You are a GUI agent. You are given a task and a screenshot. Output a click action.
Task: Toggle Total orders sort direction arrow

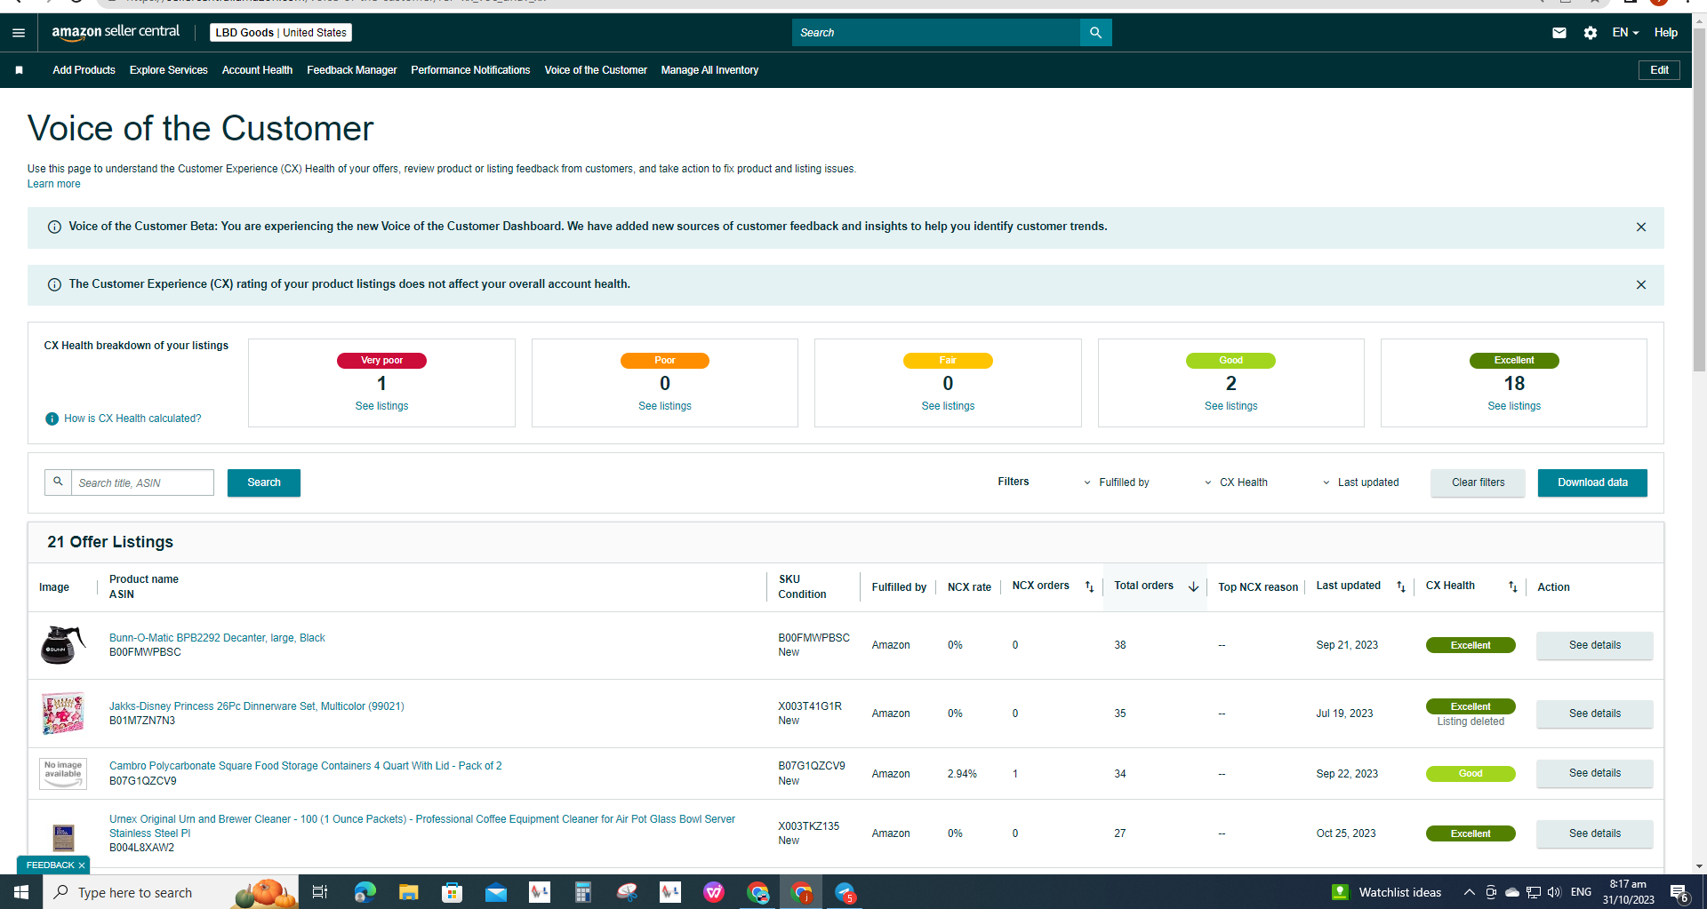pos(1193,586)
